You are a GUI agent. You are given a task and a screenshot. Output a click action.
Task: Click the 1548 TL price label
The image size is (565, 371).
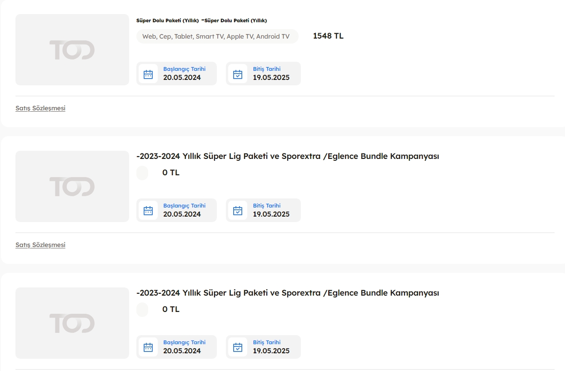[x=328, y=36]
